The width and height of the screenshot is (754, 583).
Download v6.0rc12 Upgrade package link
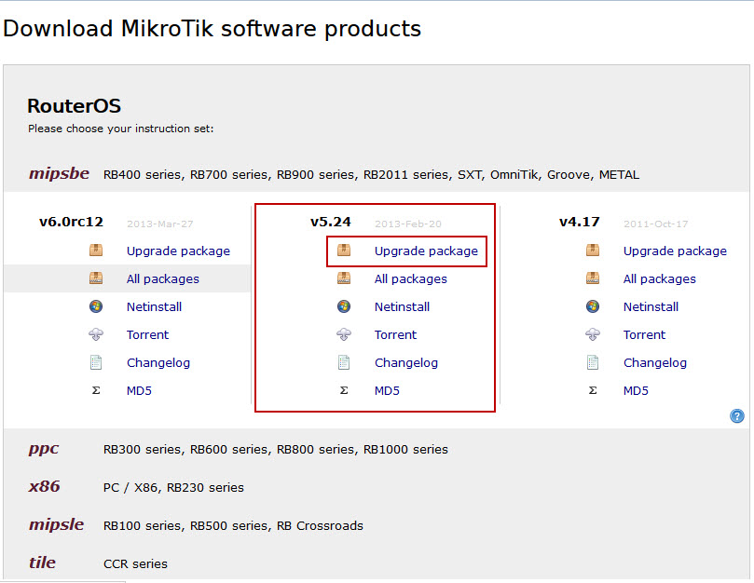point(178,251)
